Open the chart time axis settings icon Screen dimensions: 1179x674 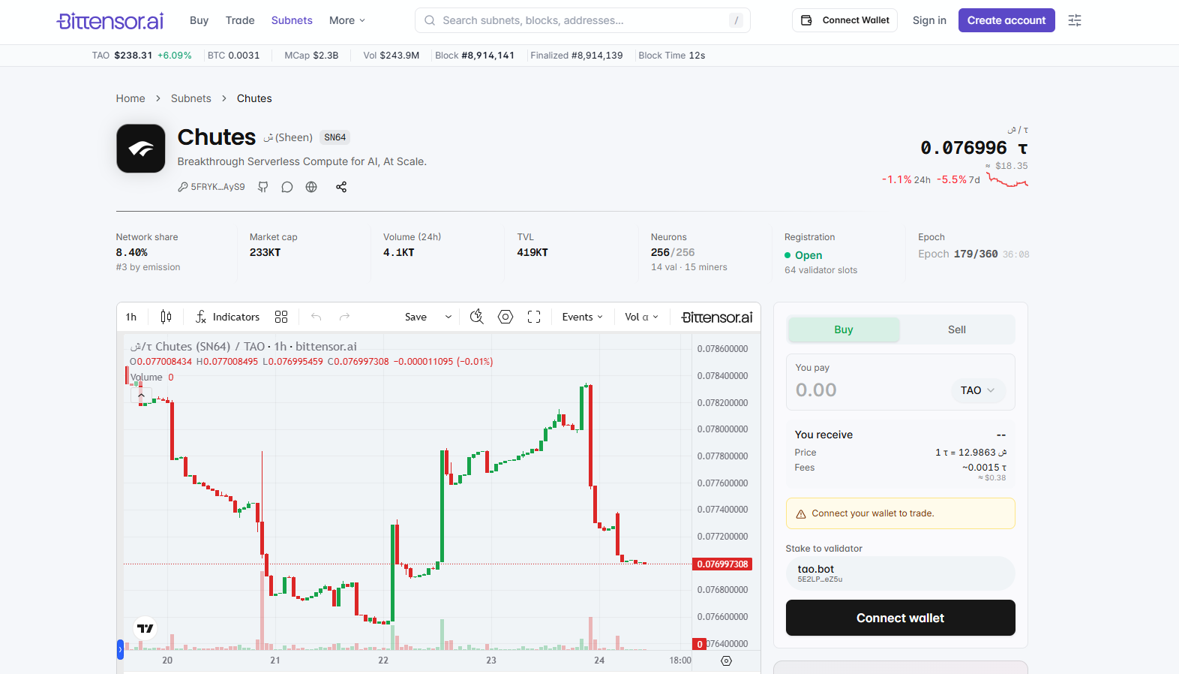tap(726, 660)
